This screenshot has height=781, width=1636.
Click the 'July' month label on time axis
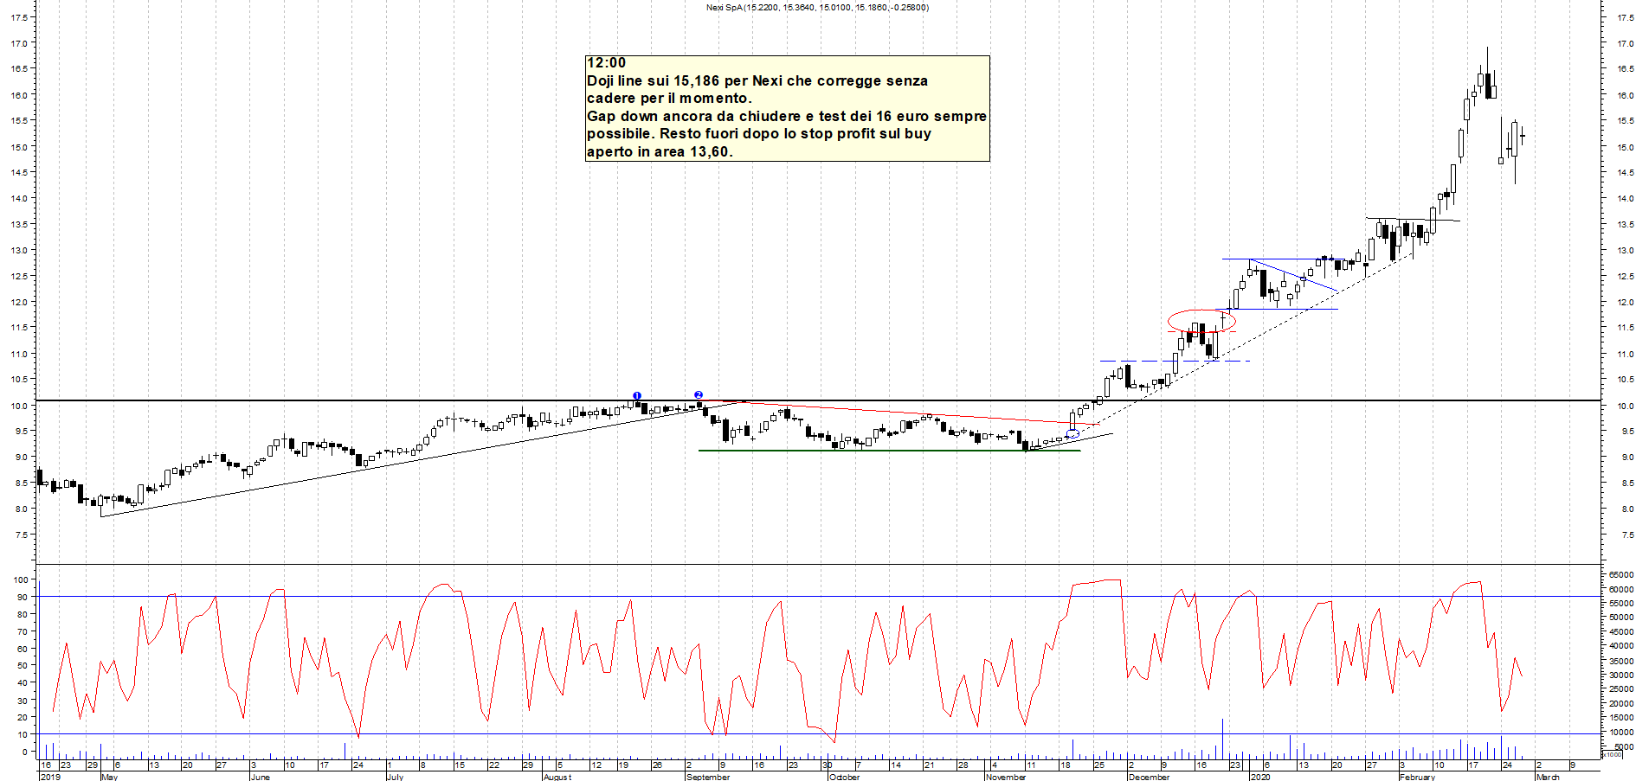[x=395, y=777]
